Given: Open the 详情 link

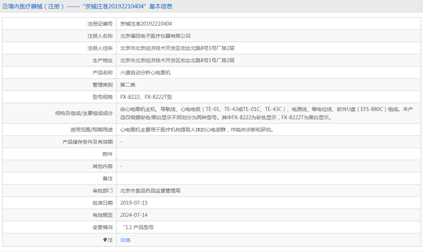Looking at the screenshot, I should (x=125, y=240).
